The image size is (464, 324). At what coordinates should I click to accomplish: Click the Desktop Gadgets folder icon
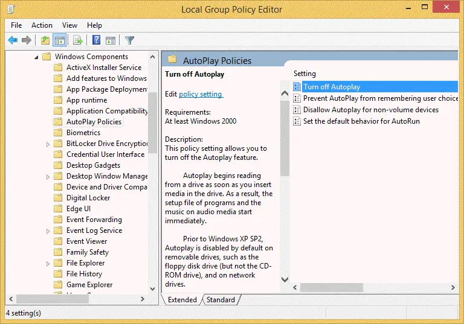pyautogui.click(x=58, y=165)
